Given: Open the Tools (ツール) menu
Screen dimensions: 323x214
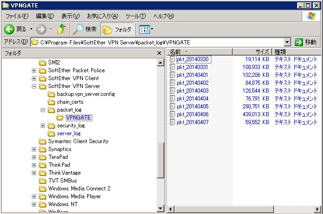Looking at the screenshot, I should (135, 16).
